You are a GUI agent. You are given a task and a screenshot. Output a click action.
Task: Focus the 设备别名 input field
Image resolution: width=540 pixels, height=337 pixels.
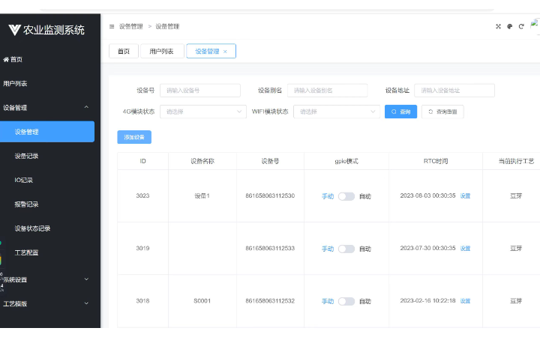point(327,91)
